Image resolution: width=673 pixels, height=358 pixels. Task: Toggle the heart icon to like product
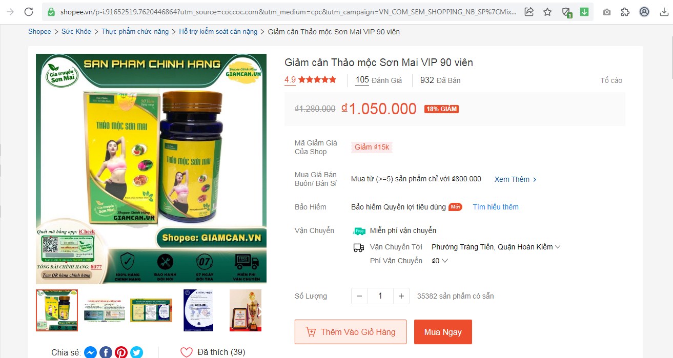coord(186,352)
